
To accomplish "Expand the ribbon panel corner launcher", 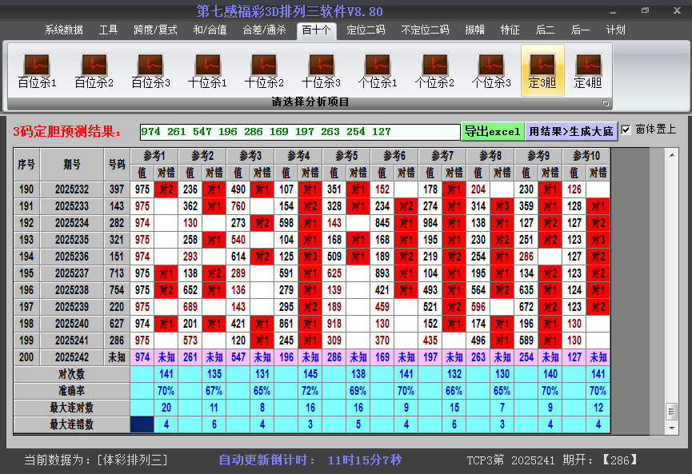I will 606,103.
